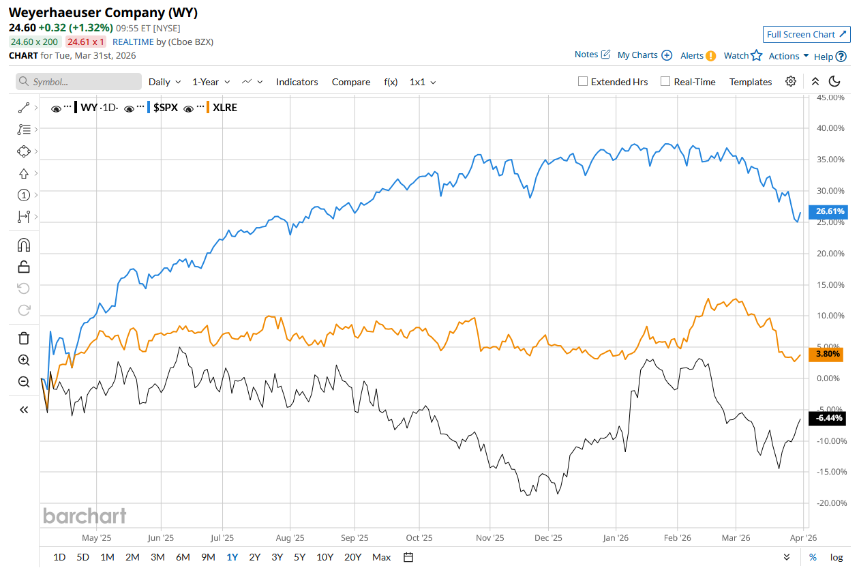Click the Symbol search input field

tap(79, 82)
